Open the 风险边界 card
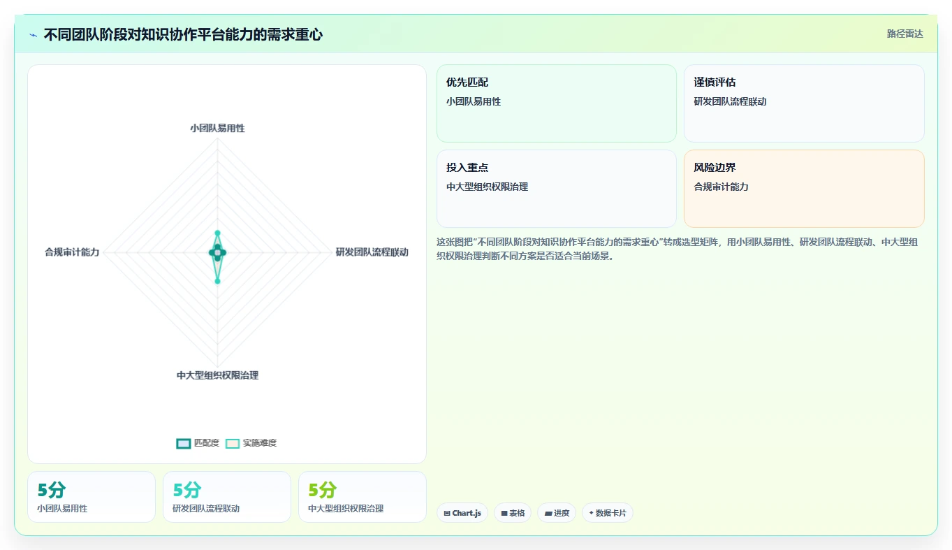Image resolution: width=952 pixels, height=550 pixels. click(804, 189)
